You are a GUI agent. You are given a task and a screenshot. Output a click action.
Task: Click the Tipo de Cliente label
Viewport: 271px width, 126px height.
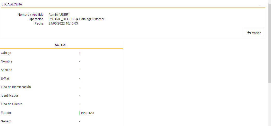tap(12, 104)
